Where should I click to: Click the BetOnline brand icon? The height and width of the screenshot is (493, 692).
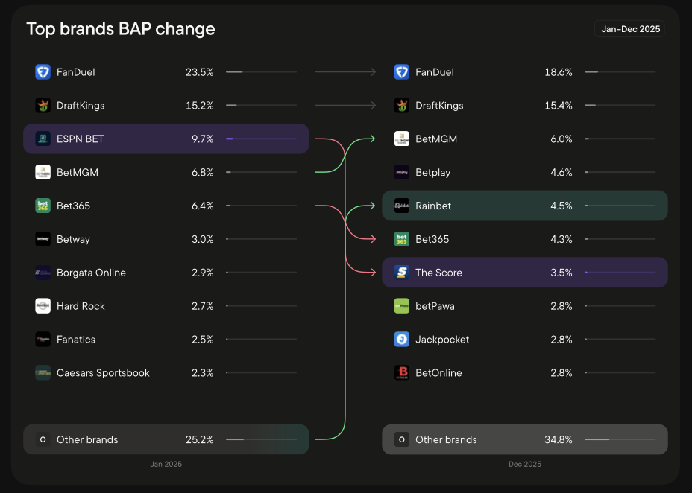[x=402, y=373]
